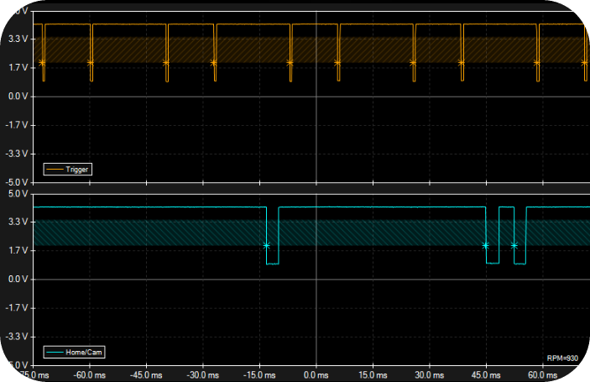Click the -30.0 ms time axis label

[203, 375]
